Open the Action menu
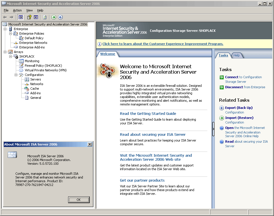The height and width of the screenshot is (216, 274). point(17,10)
